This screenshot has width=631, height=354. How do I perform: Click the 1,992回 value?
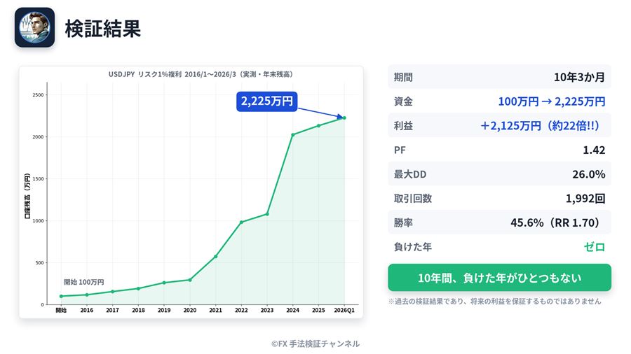tap(585, 198)
